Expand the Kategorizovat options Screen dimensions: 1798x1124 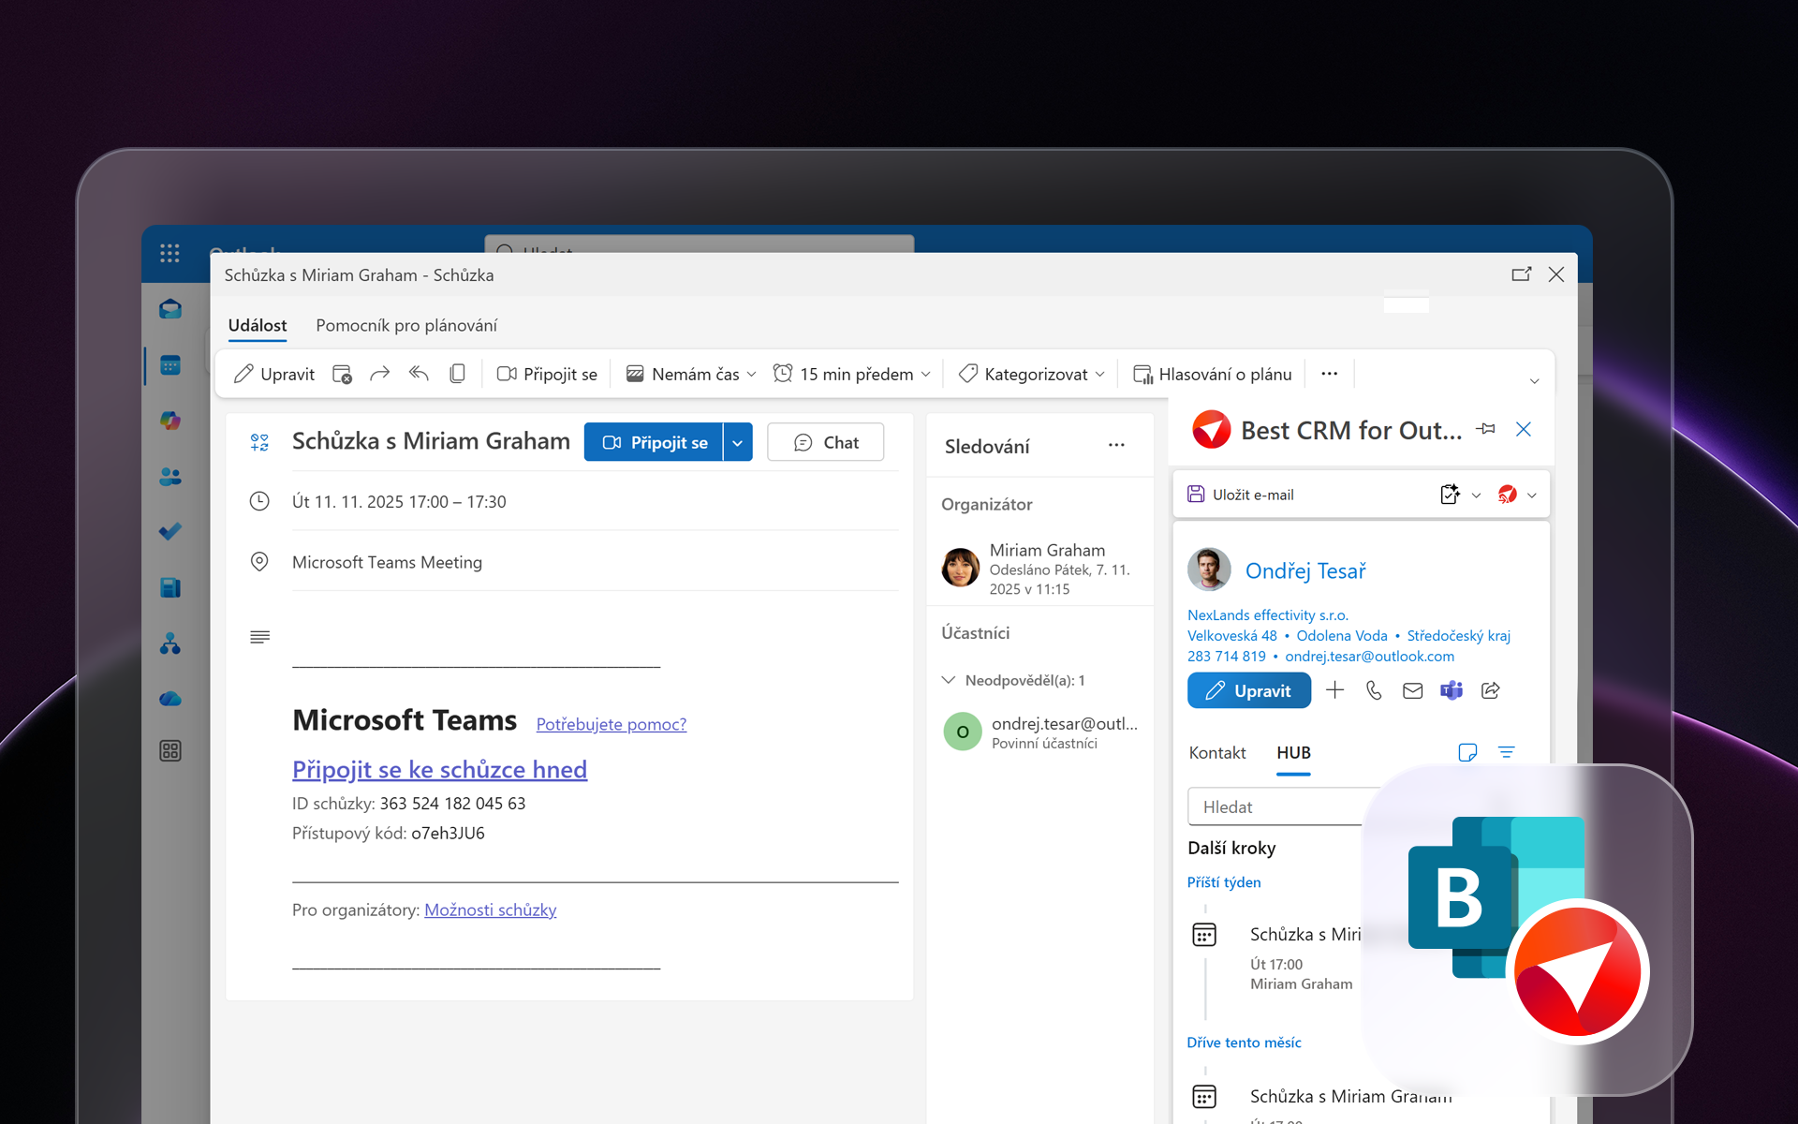click(1100, 374)
